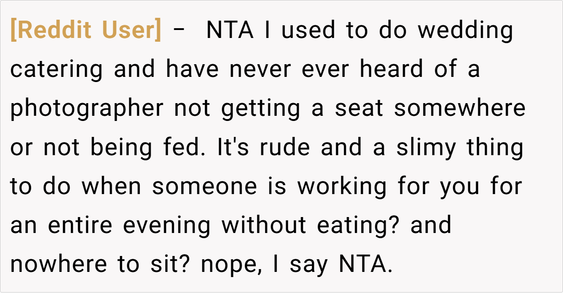Click the word 'getting'
Screen dimensions: 563x293
pos(260,109)
